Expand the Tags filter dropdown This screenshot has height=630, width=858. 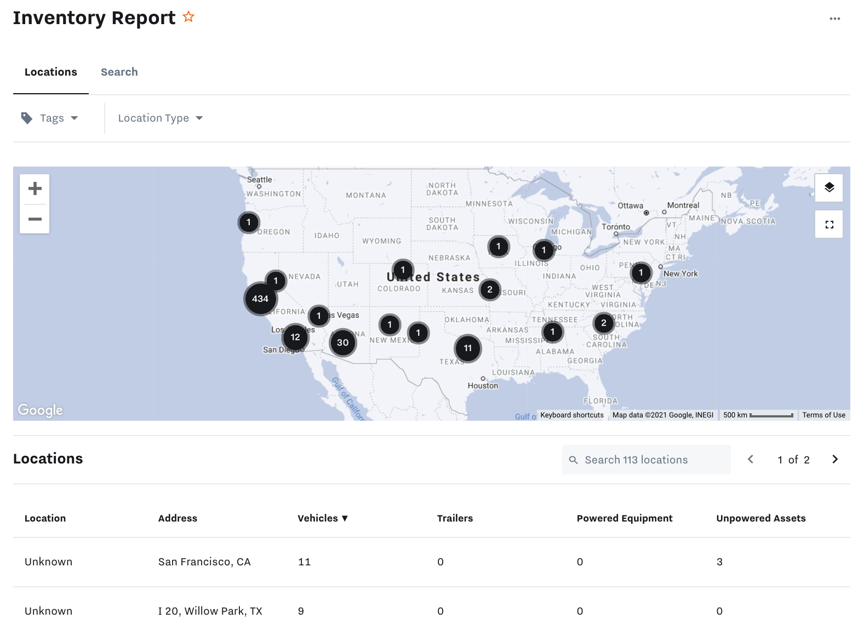tap(50, 118)
